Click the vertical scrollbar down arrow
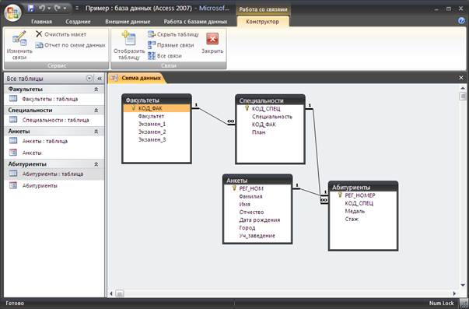The image size is (469, 309). (463, 285)
